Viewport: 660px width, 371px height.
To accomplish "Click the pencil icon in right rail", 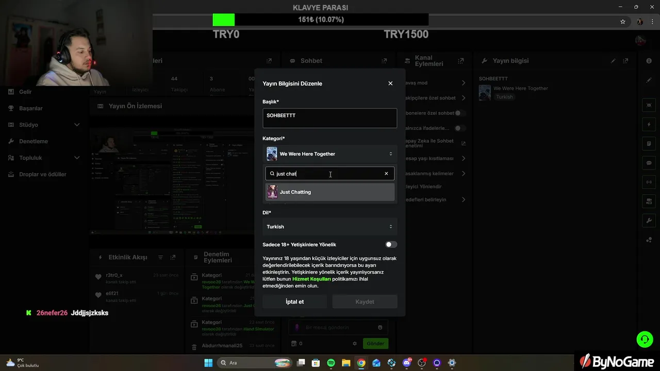I will [649, 80].
